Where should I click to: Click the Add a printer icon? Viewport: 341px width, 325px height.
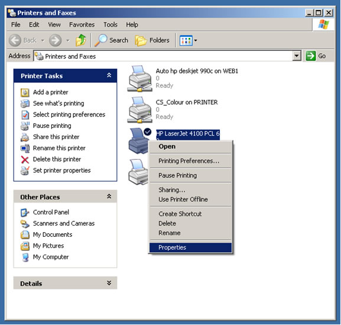coord(25,92)
